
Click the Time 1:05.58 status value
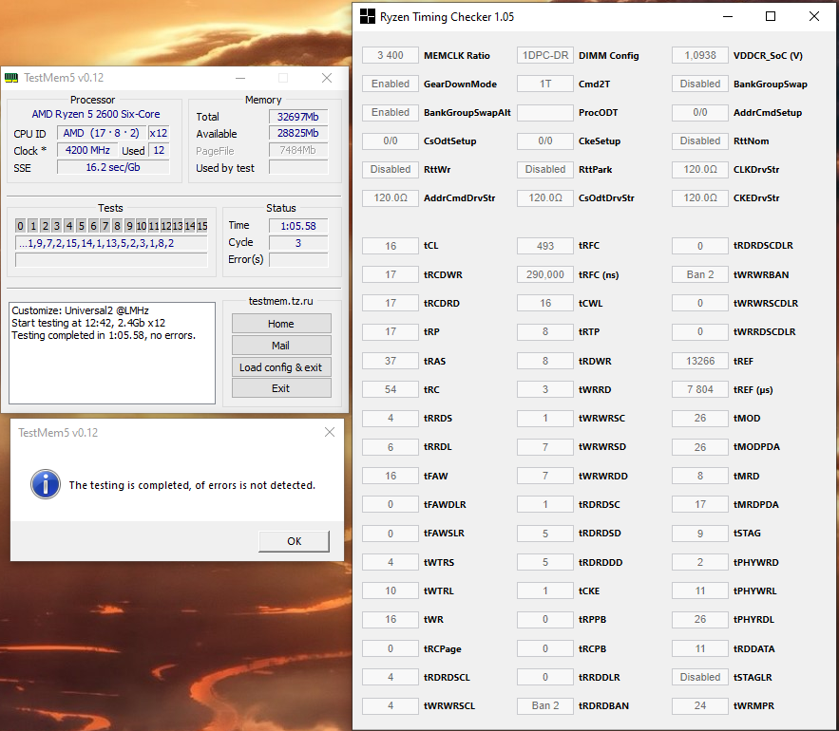[298, 226]
